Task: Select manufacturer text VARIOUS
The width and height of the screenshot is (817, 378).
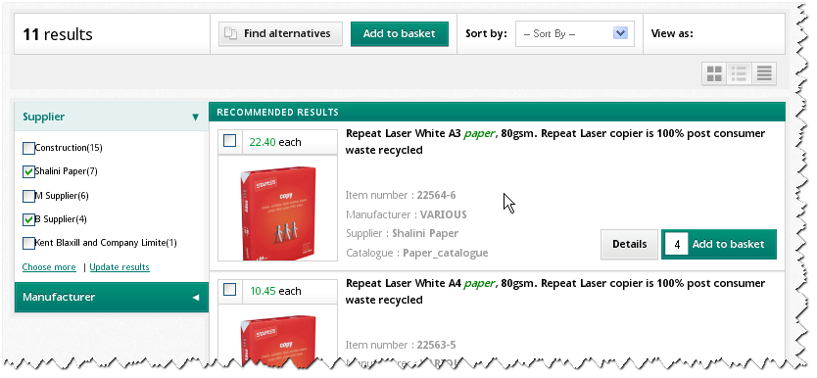Action: (x=444, y=214)
